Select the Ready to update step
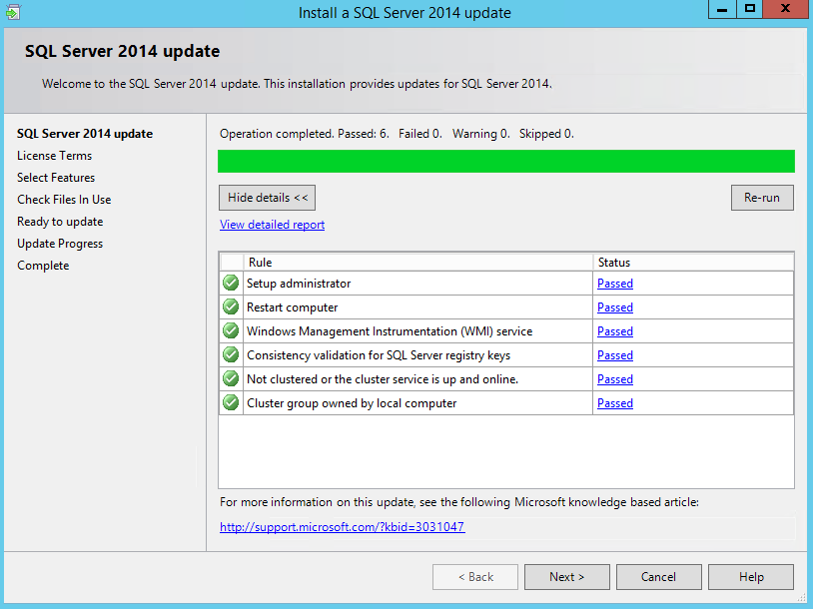Viewport: 813px width, 609px height. 60,222
